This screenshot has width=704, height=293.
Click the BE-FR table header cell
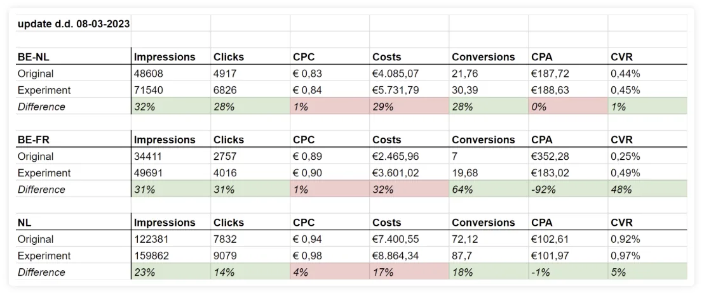click(74, 140)
